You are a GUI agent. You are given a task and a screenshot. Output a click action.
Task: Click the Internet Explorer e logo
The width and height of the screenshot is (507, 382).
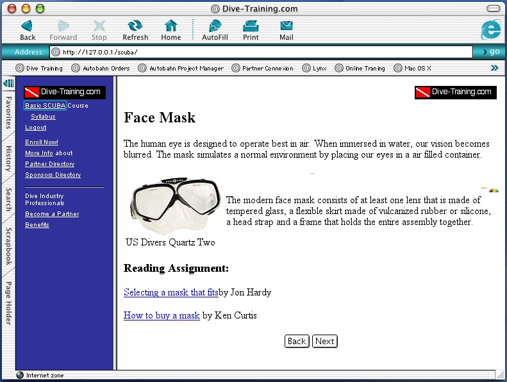coord(491,29)
